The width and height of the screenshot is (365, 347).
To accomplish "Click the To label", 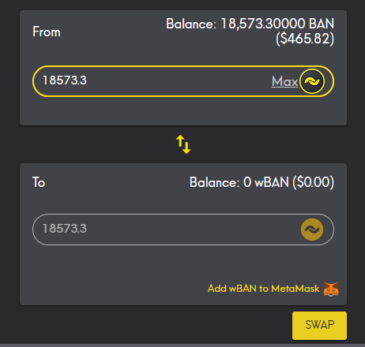I will click(x=39, y=182).
